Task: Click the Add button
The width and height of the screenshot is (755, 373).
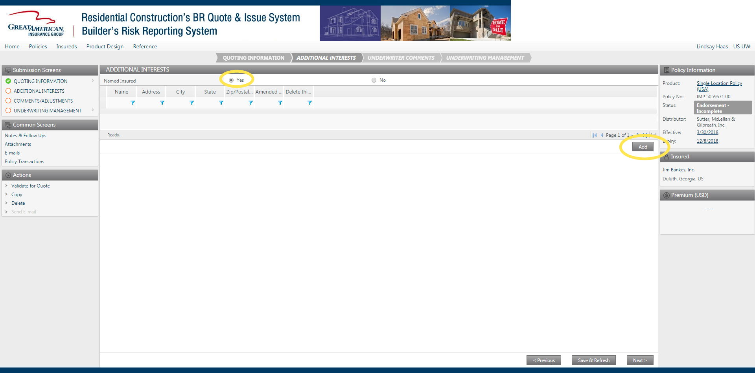Action: [x=643, y=147]
